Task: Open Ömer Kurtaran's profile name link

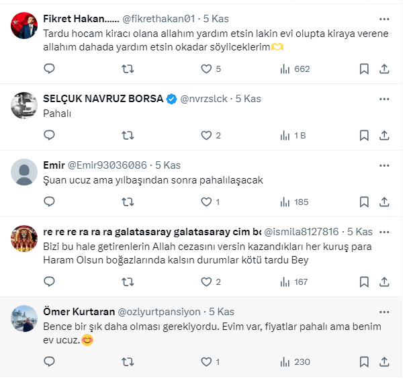Action: coord(78,312)
